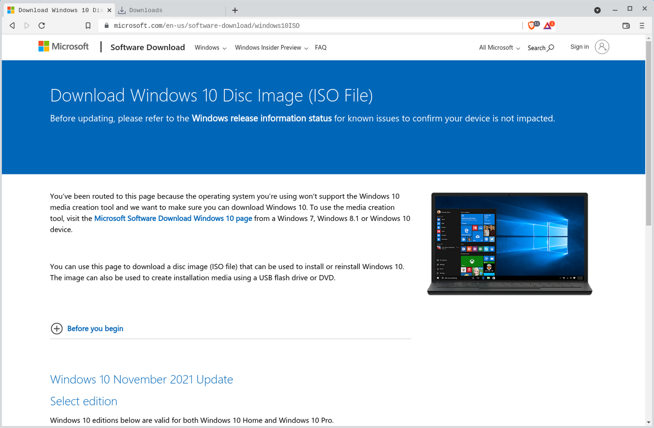Image resolution: width=654 pixels, height=428 pixels.
Task: Click the Search button in header
Action: pyautogui.click(x=541, y=48)
